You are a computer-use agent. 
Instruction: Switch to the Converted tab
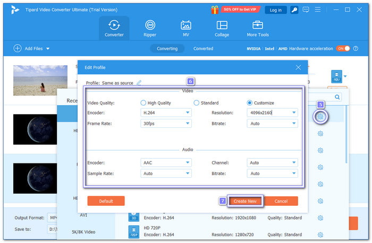tap(203, 48)
